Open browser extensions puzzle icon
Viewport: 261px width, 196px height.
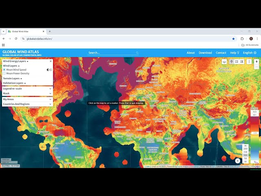(242, 39)
